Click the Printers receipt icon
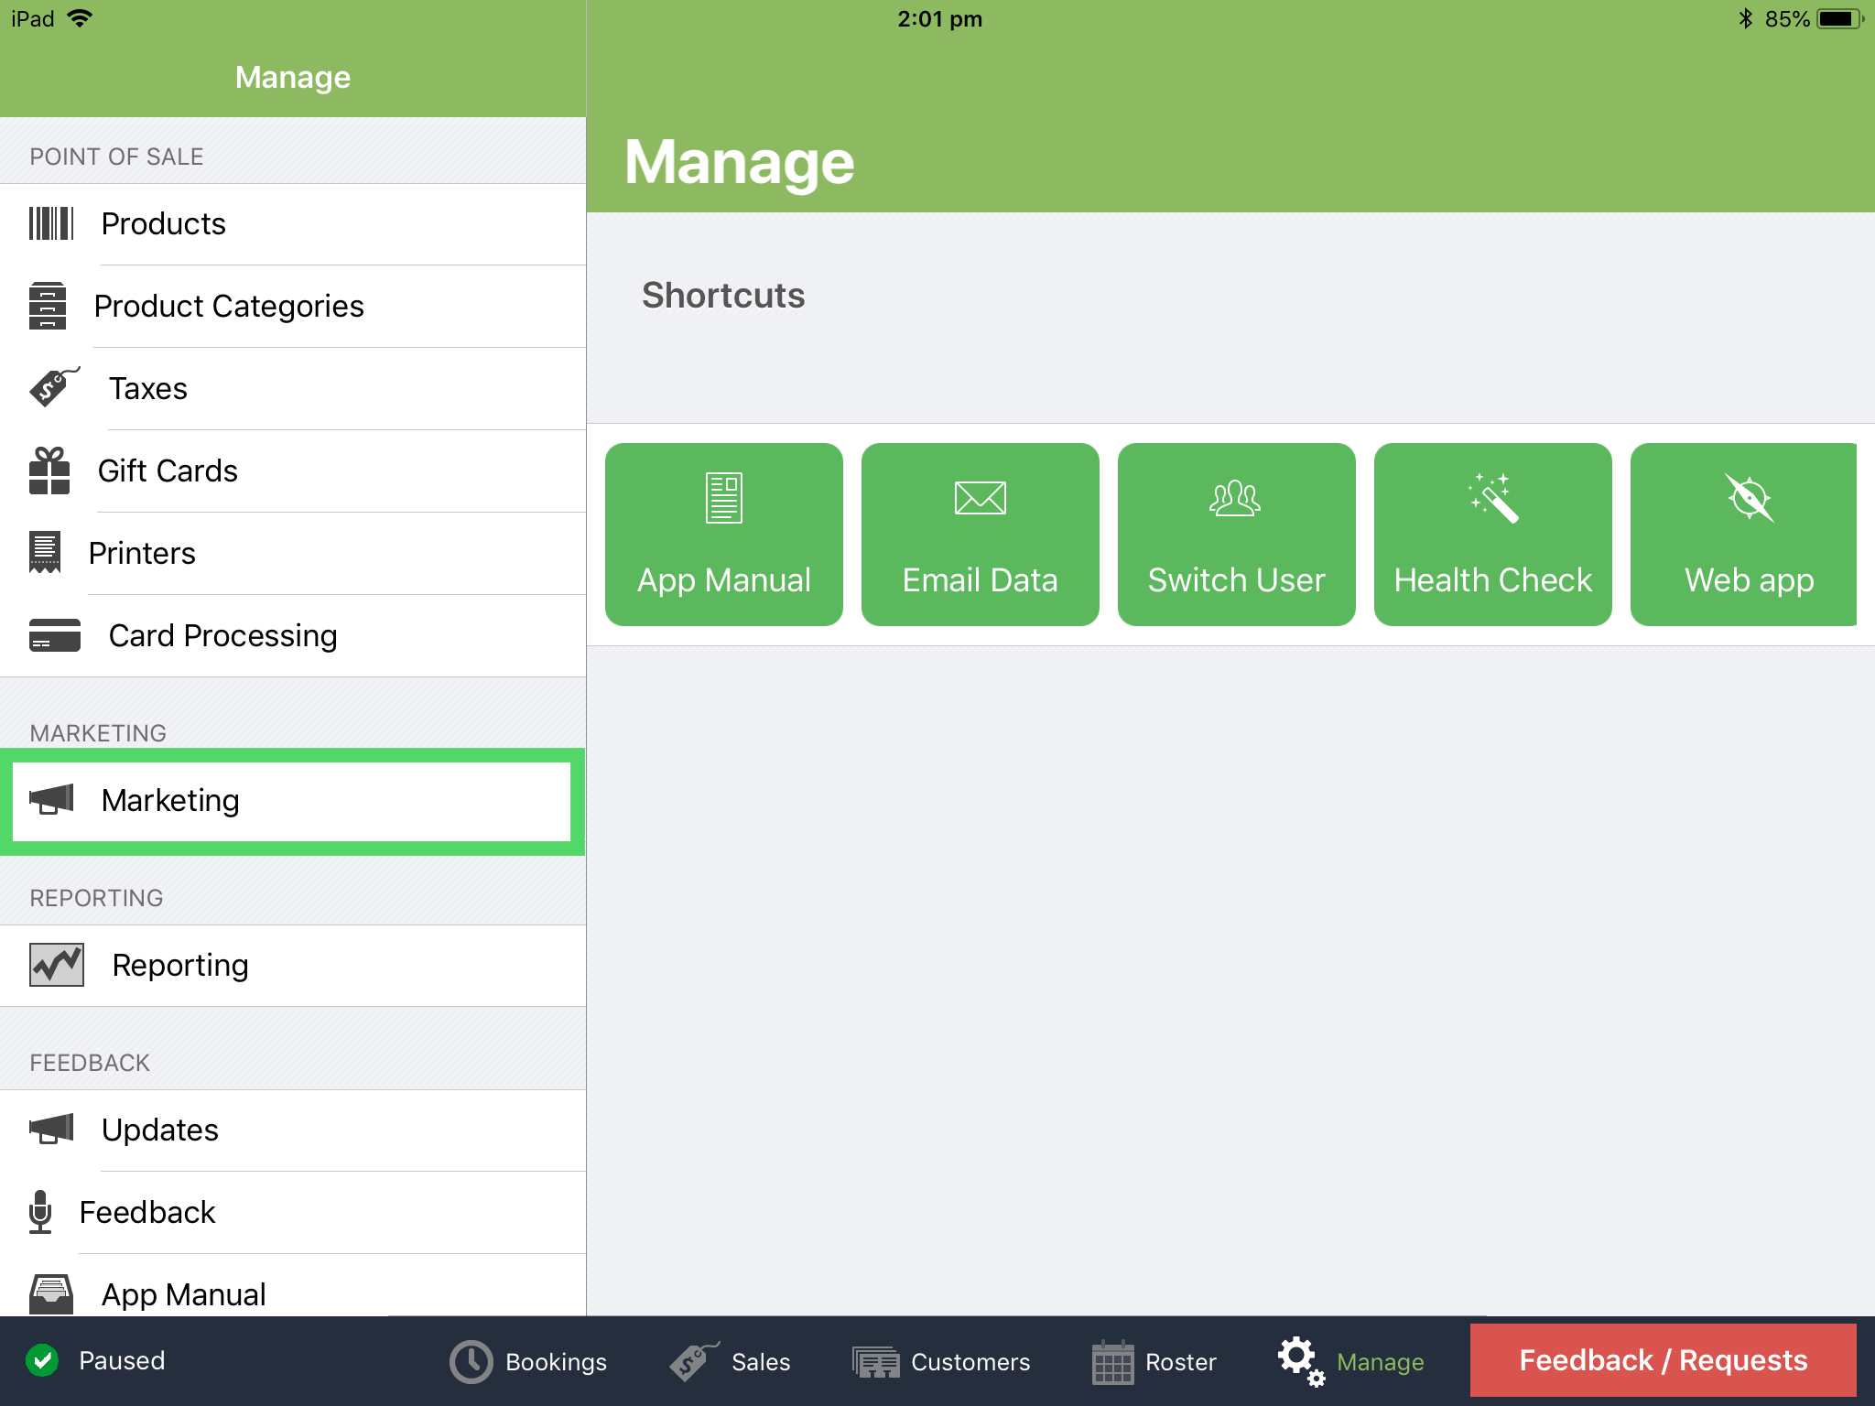The height and width of the screenshot is (1406, 1875). (45, 552)
